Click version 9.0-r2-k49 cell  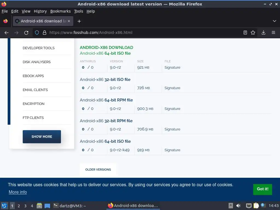tap(120, 150)
